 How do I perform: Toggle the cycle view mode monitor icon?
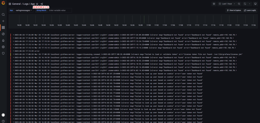tap(255, 4)
